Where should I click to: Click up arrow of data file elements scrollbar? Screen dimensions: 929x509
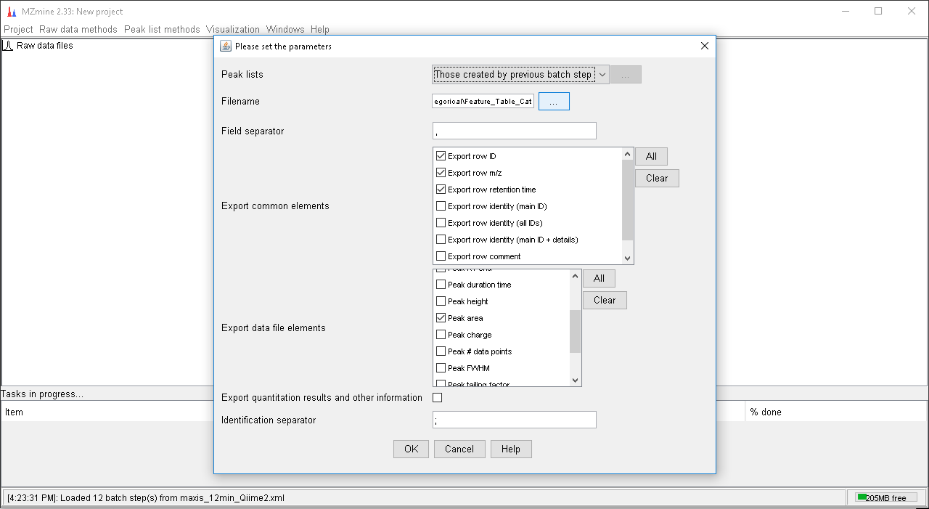point(576,276)
